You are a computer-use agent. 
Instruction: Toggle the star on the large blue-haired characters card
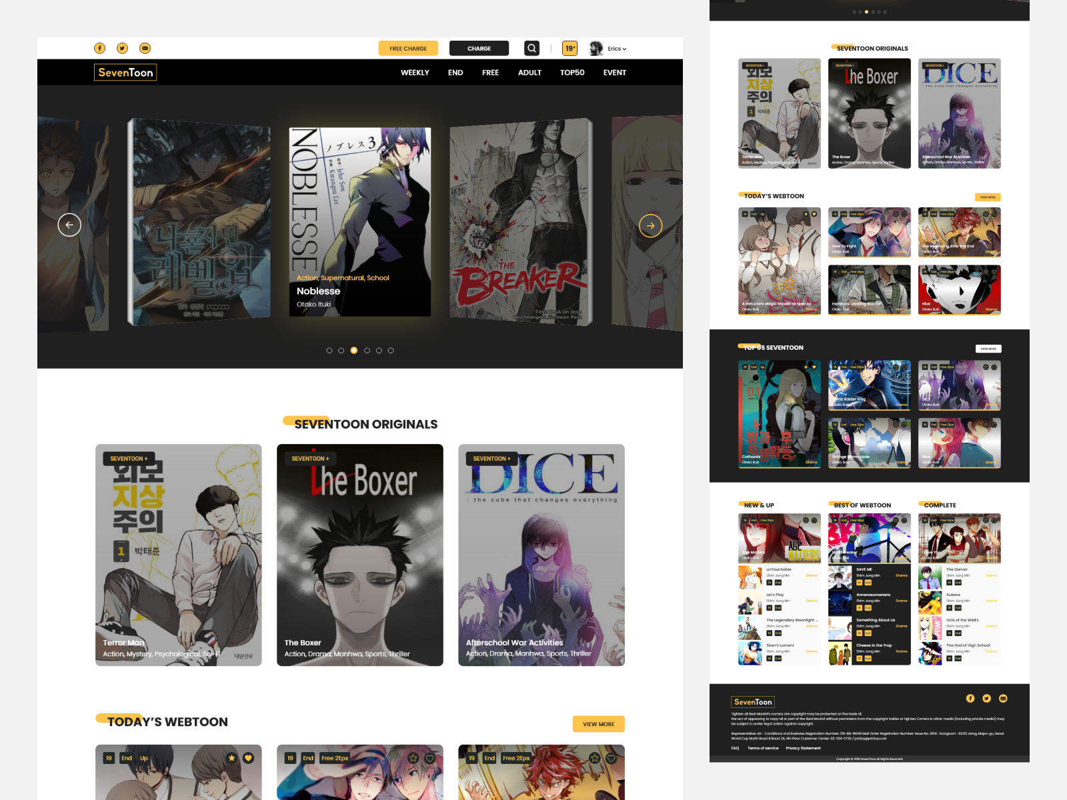(x=413, y=758)
